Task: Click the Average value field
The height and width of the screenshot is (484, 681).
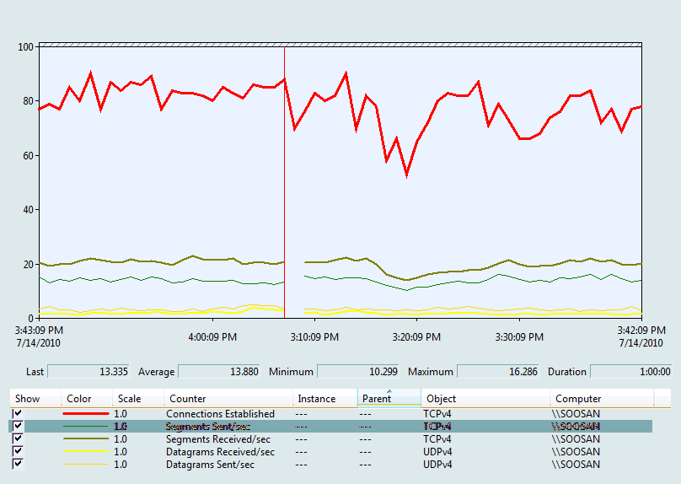Action: (218, 372)
